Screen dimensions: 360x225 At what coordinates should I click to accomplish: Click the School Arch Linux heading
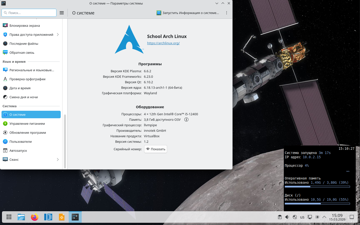(167, 36)
